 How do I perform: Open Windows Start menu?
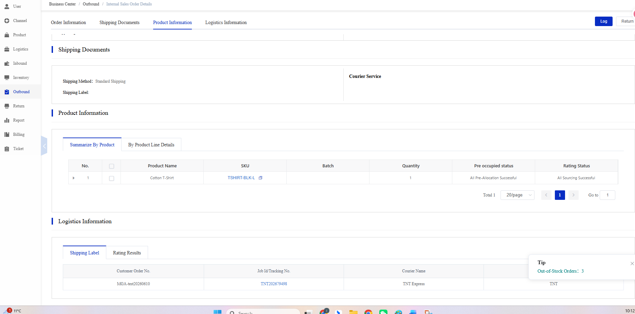pyautogui.click(x=217, y=312)
